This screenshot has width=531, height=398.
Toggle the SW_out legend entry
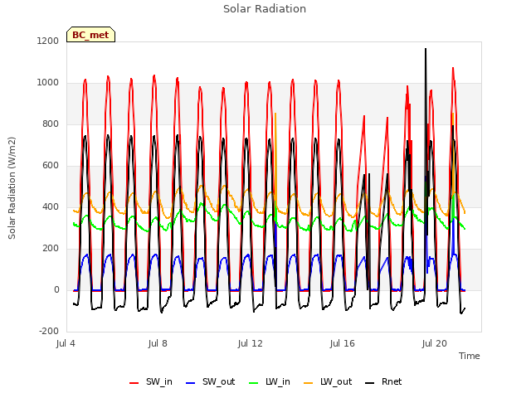tap(210, 382)
